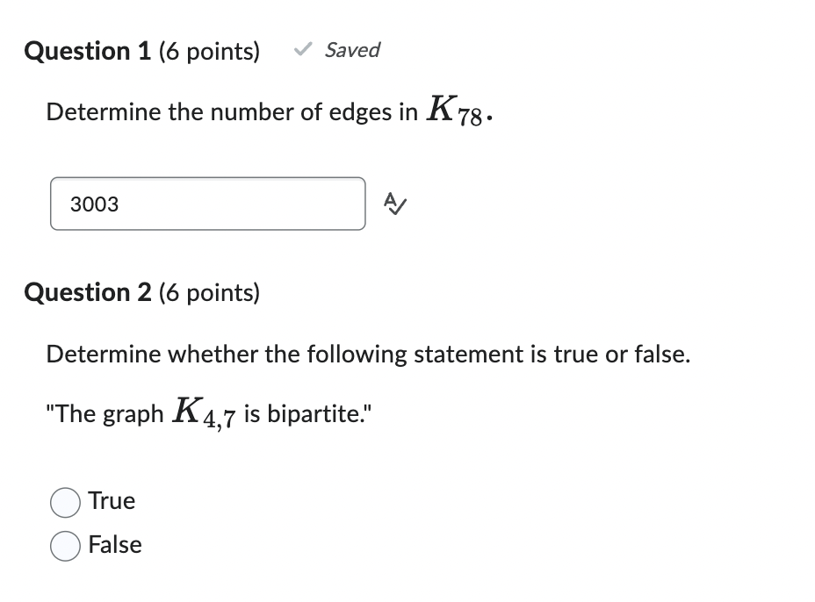The height and width of the screenshot is (602, 815).
Task: Click the checkmark next to Saved
Action: coord(302,50)
